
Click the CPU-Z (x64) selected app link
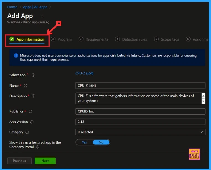click(84, 73)
